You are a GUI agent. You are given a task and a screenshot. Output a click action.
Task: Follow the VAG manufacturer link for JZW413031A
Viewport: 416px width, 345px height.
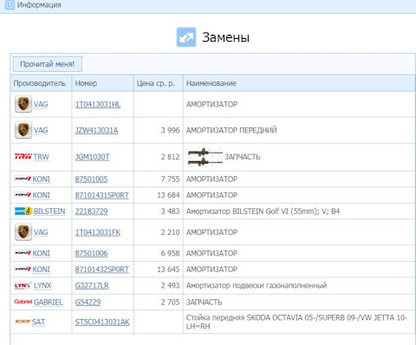(41, 130)
